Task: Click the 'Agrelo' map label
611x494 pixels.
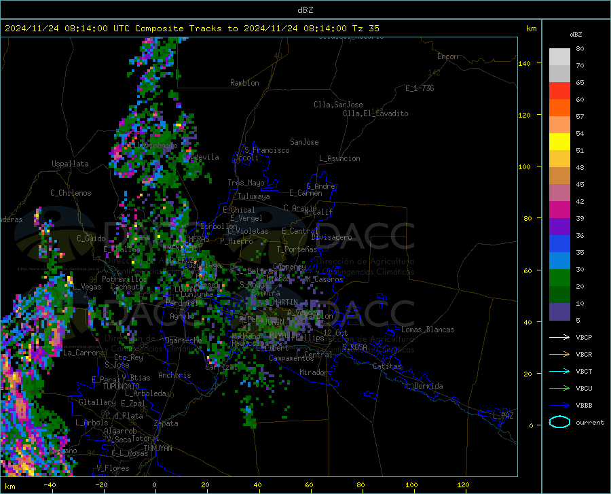Action: click(x=182, y=316)
